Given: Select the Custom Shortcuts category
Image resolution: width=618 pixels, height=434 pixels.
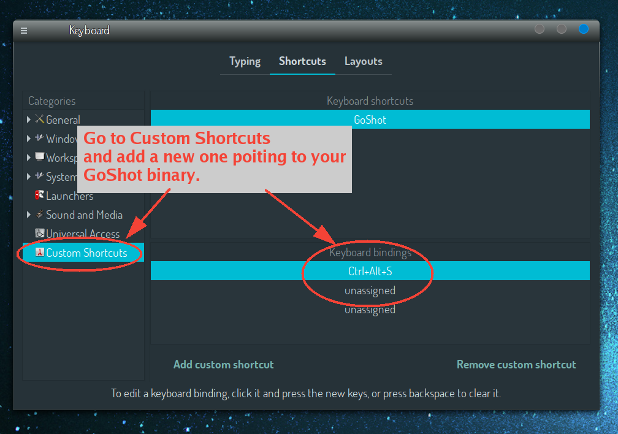Looking at the screenshot, I should [83, 253].
